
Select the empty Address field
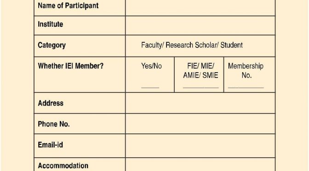coord(200,103)
